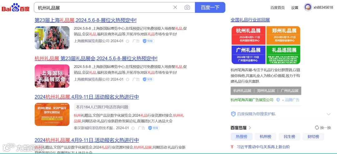
Task: Click the 广告 label on first Shanghai result
Action: coord(136,41)
